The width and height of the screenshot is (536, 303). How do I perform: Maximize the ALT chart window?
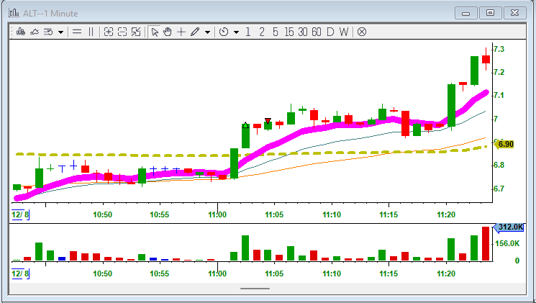(x=490, y=13)
